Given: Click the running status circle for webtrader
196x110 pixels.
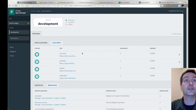Looking at the screenshot, I should tap(37, 77).
